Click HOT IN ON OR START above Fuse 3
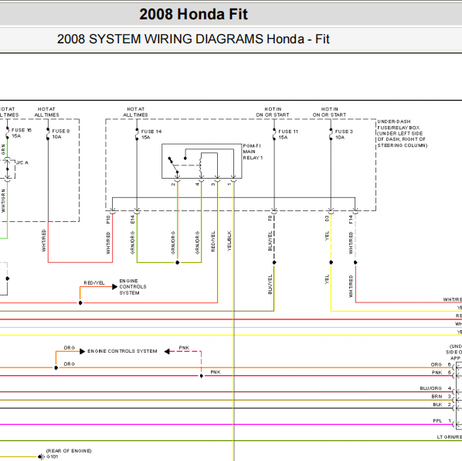Screen dimensions: 462x461 tap(329, 112)
